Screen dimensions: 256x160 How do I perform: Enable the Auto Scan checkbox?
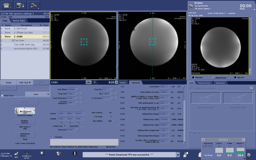(2, 95)
